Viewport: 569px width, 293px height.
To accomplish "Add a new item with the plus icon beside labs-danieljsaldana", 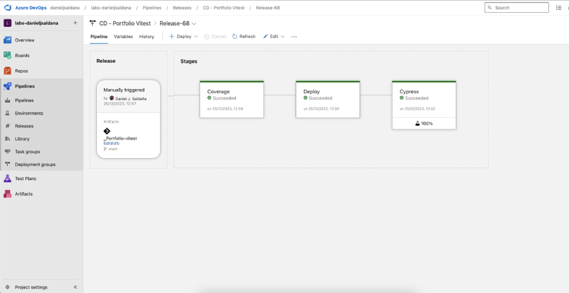I will point(75,23).
